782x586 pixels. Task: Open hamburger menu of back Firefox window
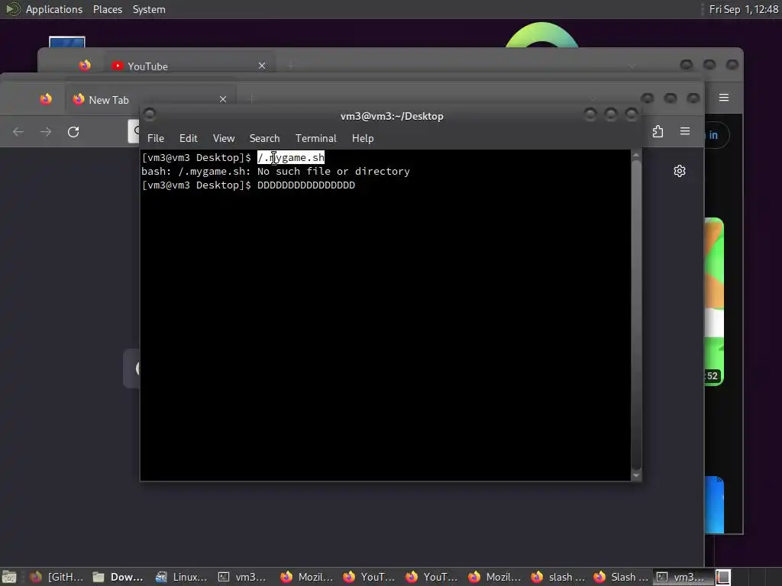[724, 98]
